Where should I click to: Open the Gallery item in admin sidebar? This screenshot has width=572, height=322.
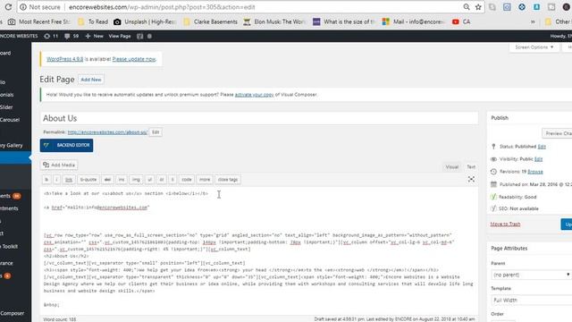(12, 145)
